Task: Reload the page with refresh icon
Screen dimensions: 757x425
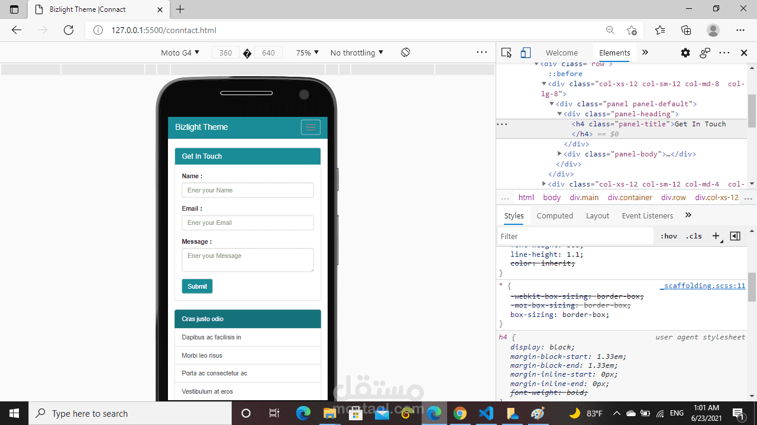Action: click(x=69, y=30)
